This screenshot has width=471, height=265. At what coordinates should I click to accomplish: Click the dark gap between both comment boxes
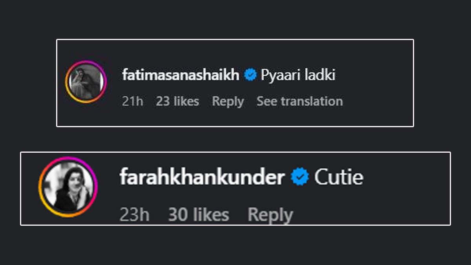(235, 139)
